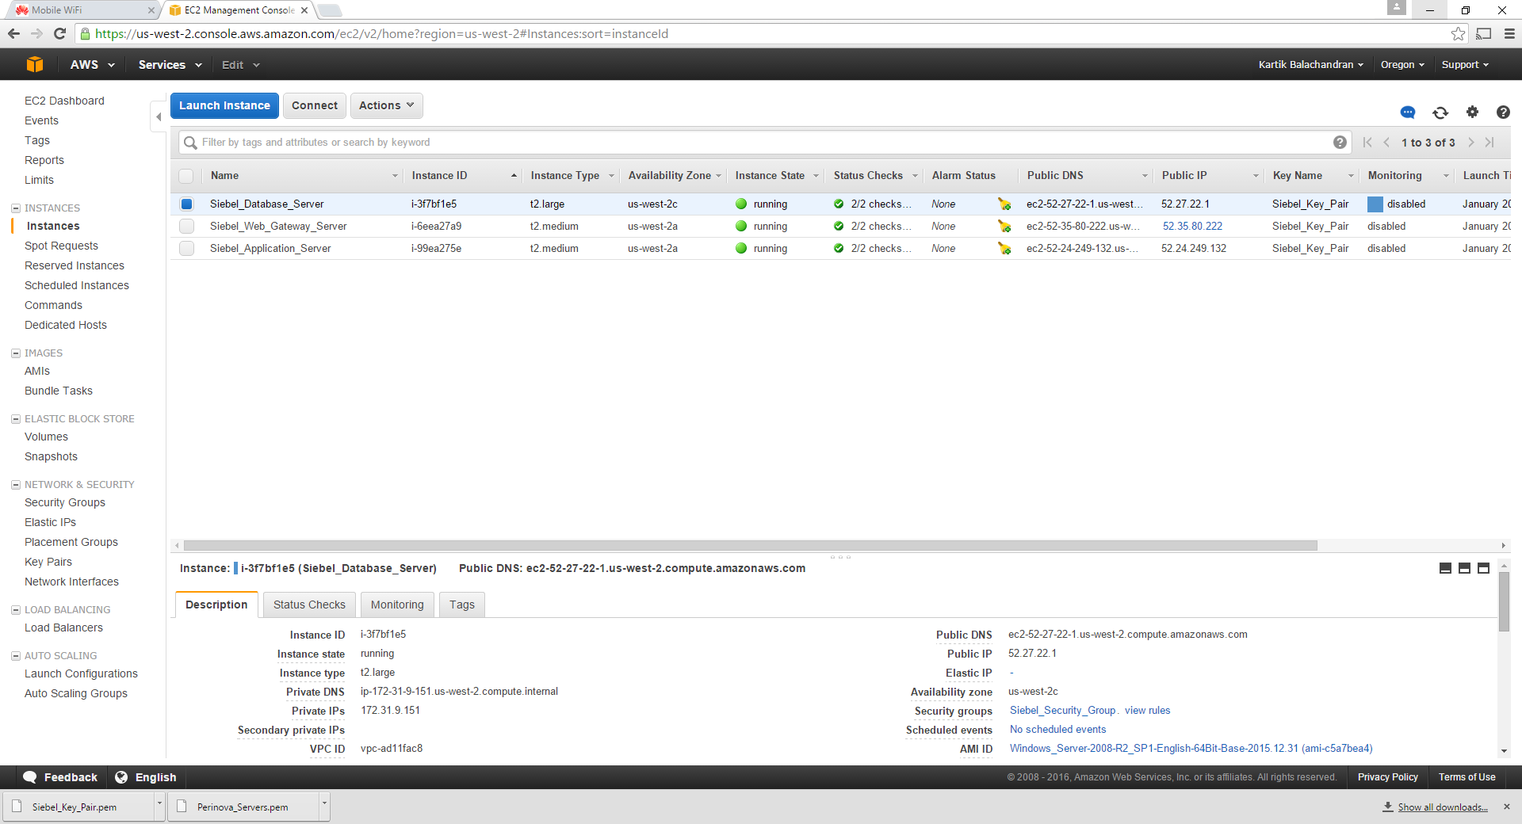The width and height of the screenshot is (1522, 824).
Task: Go to first page of results
Action: click(1367, 143)
